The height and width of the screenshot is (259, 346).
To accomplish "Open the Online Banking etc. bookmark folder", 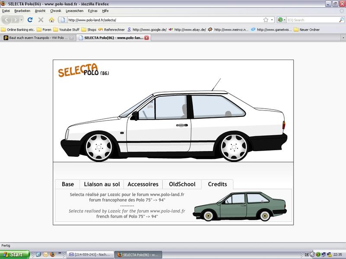I will point(18,29).
